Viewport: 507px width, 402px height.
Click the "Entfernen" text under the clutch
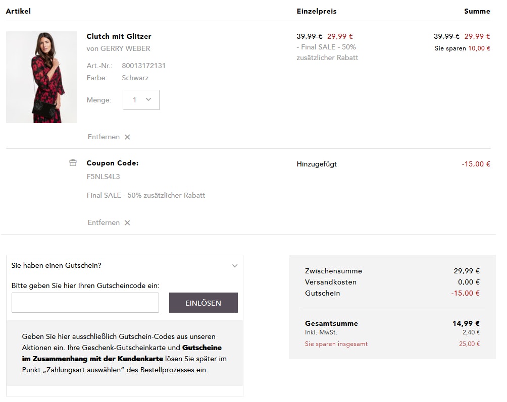tap(104, 137)
